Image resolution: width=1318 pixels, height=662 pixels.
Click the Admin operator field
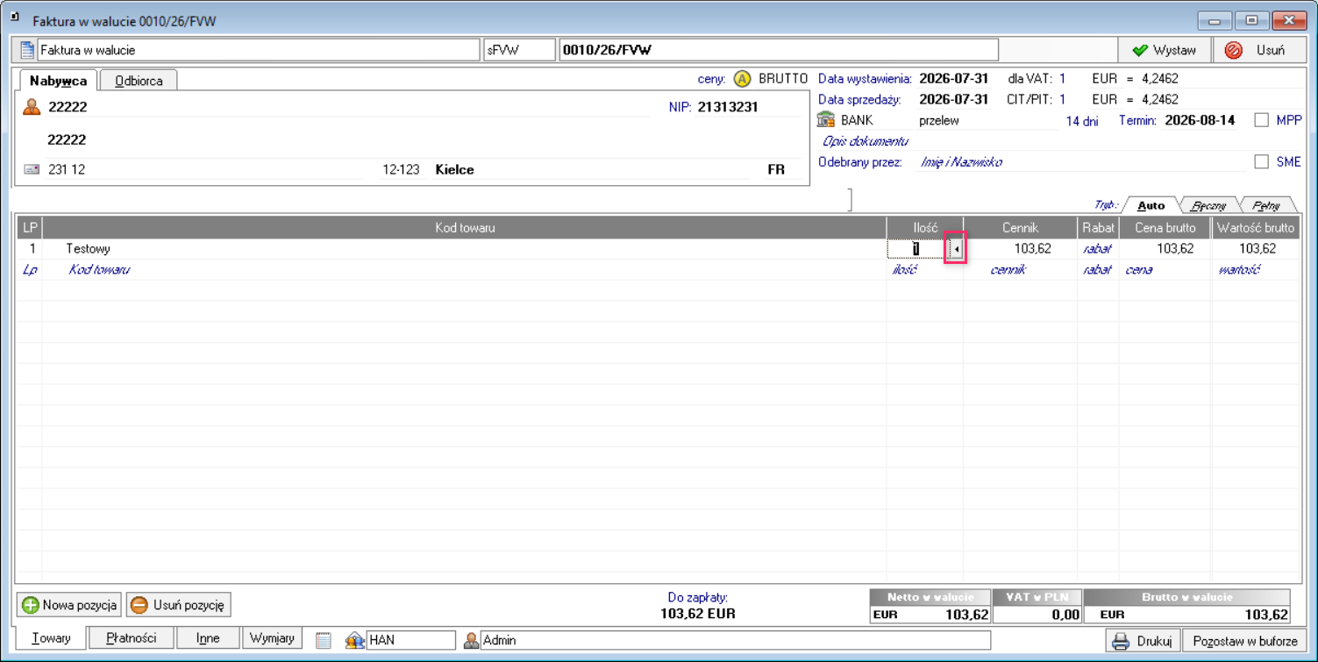735,640
